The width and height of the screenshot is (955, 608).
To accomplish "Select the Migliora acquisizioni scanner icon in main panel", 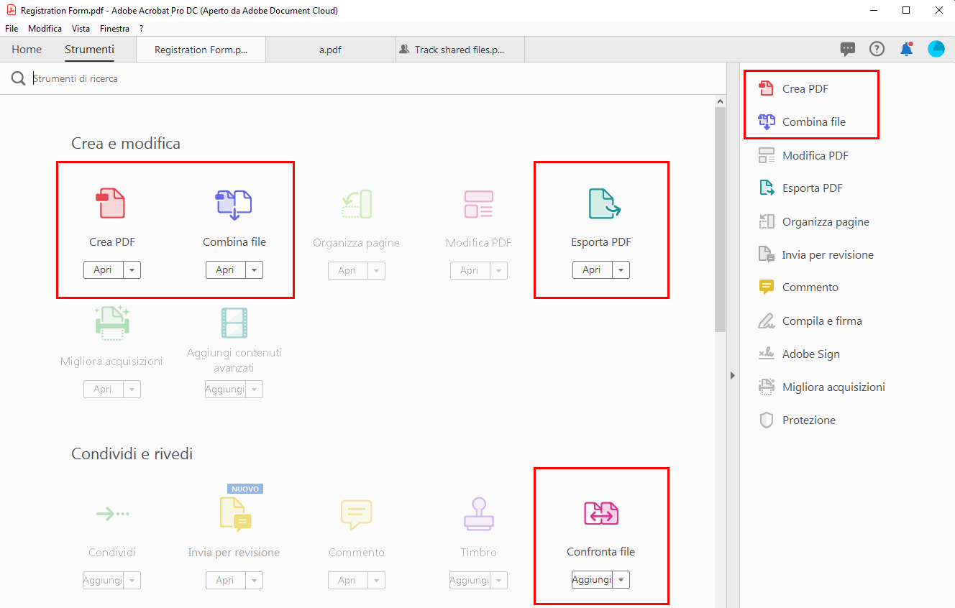I will click(111, 323).
